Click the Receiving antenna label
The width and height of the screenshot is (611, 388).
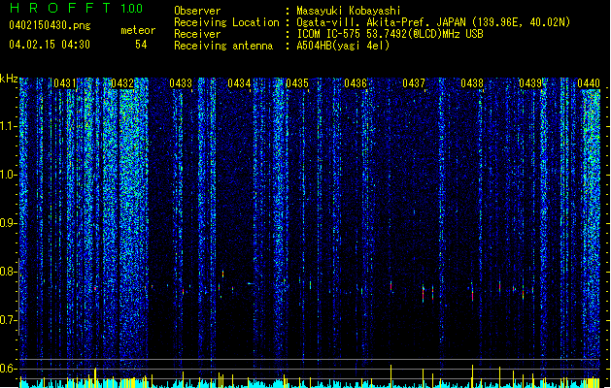point(223,46)
